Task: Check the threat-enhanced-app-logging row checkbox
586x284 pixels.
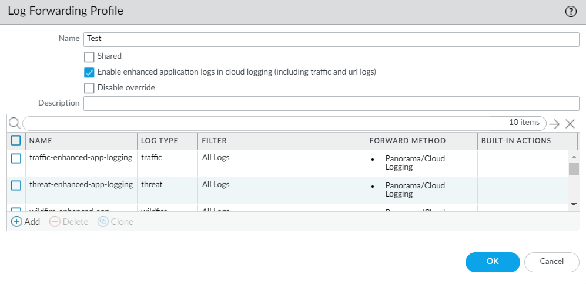Action: pyautogui.click(x=16, y=185)
